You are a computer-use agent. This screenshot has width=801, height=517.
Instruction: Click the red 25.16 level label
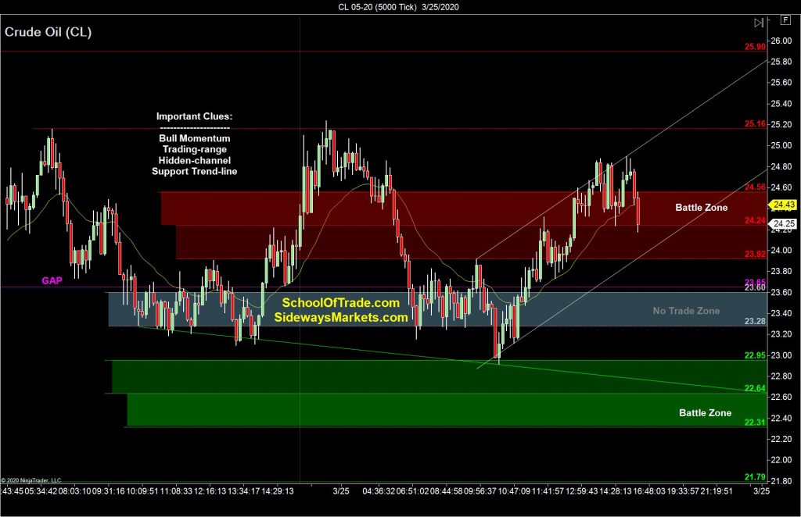coord(755,123)
